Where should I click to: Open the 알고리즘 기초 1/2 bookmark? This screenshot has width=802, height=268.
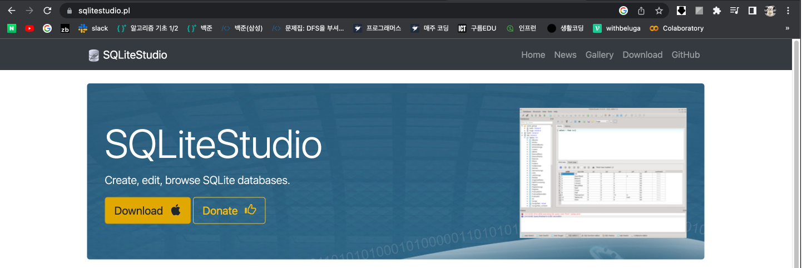point(147,28)
